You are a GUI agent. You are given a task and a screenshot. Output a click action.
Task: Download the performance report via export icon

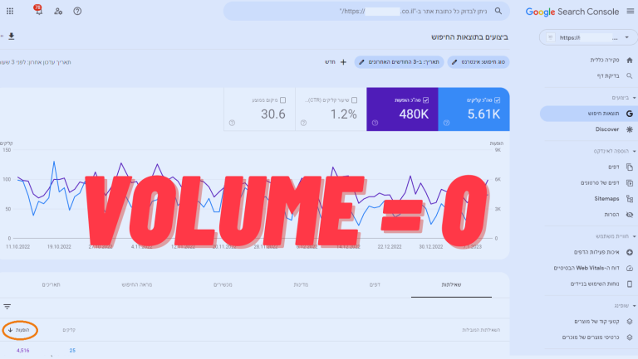[12, 36]
